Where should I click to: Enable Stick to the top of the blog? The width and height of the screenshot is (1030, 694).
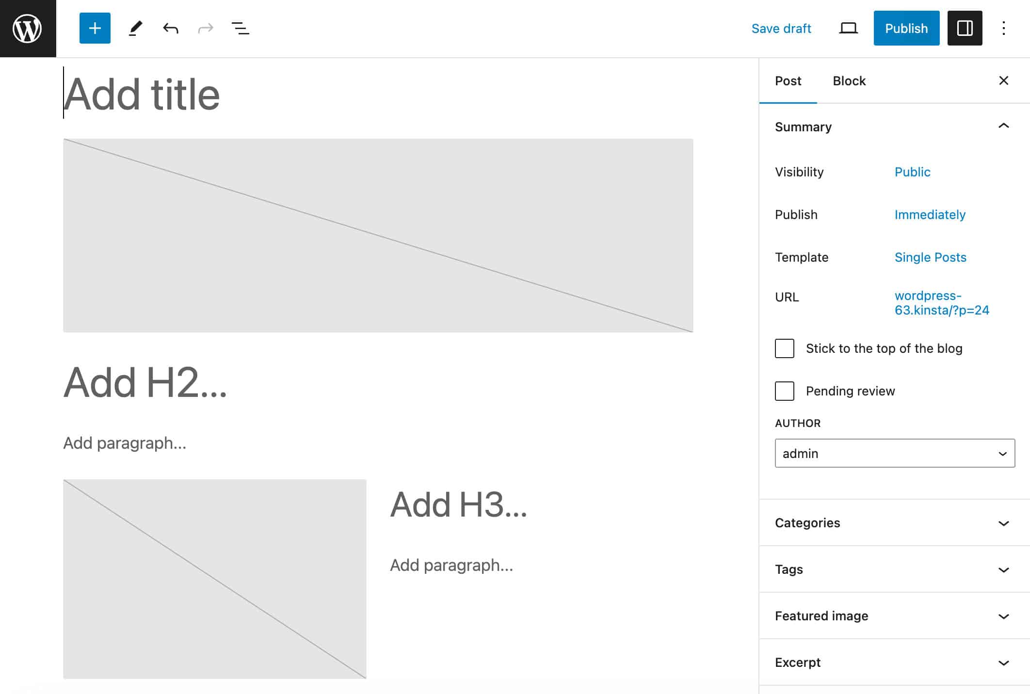coord(784,348)
